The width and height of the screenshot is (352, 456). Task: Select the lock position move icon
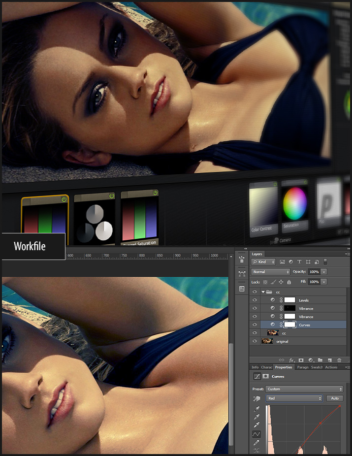[281, 282]
